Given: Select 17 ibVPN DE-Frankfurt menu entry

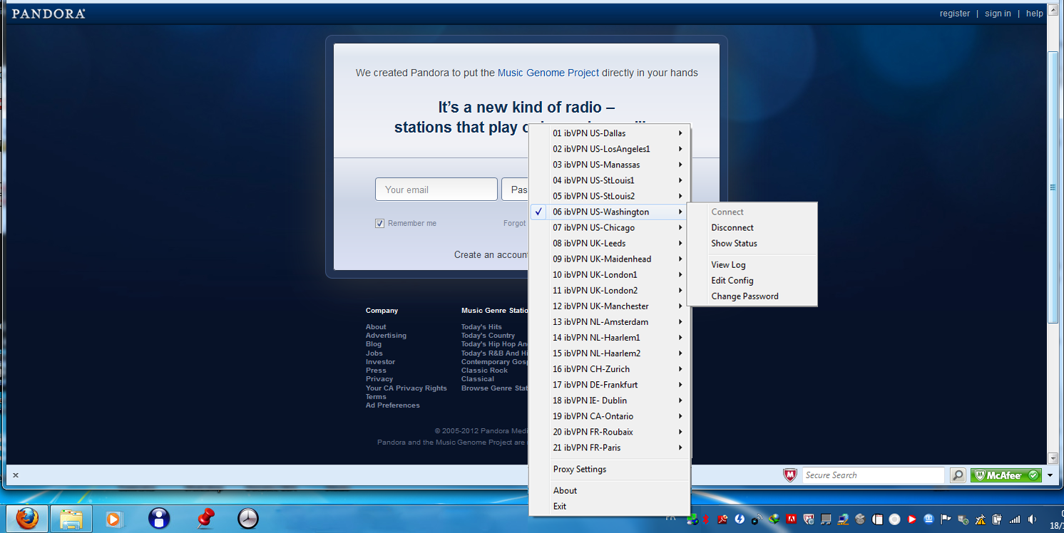Looking at the screenshot, I should (610, 385).
